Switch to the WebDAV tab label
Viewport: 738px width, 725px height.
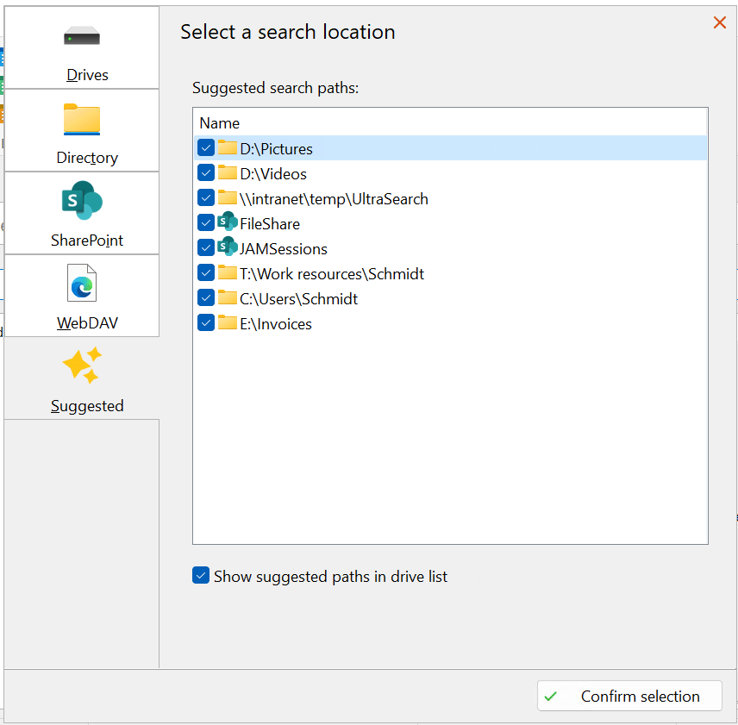pos(87,323)
